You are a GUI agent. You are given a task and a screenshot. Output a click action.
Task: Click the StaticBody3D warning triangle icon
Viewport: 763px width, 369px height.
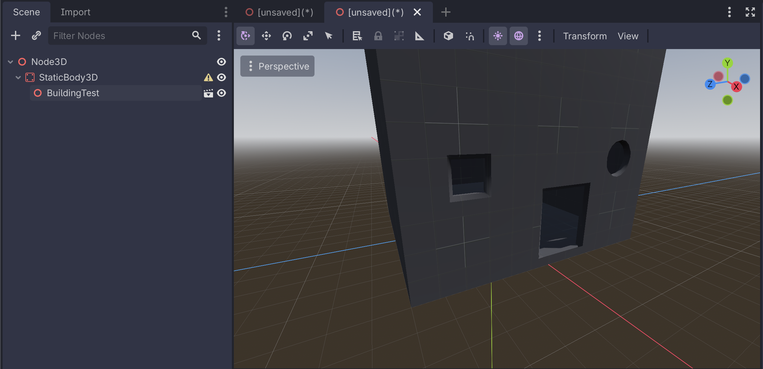(208, 77)
